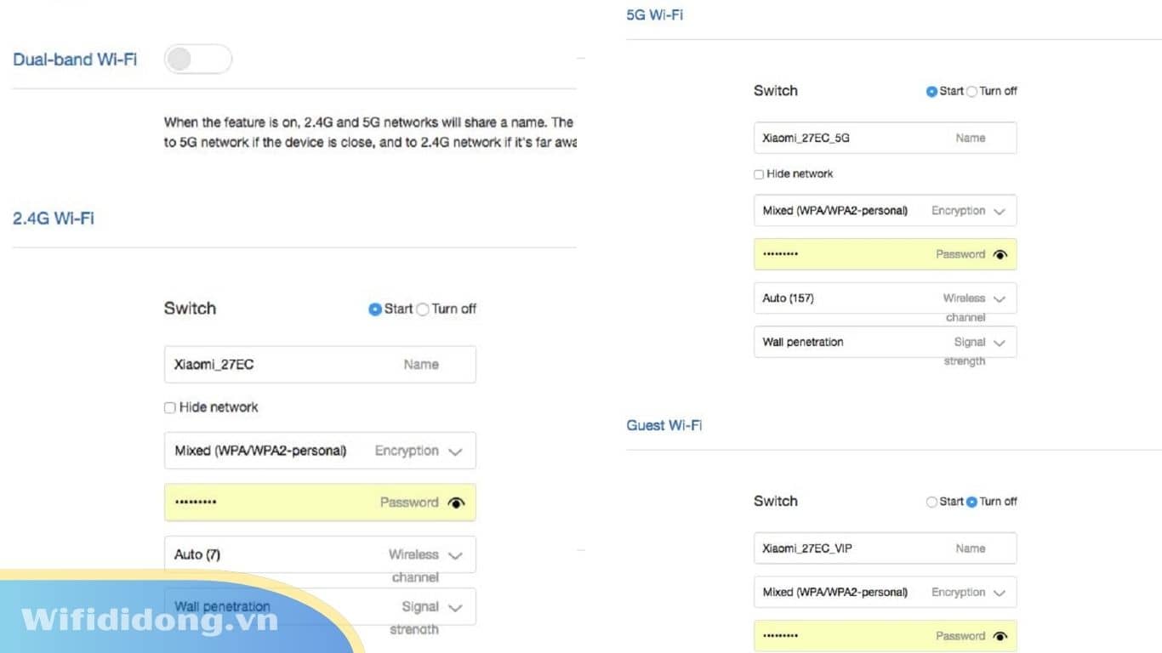This screenshot has width=1162, height=653.
Task: Open the 5G Encryption dropdown
Action: 1000,211
